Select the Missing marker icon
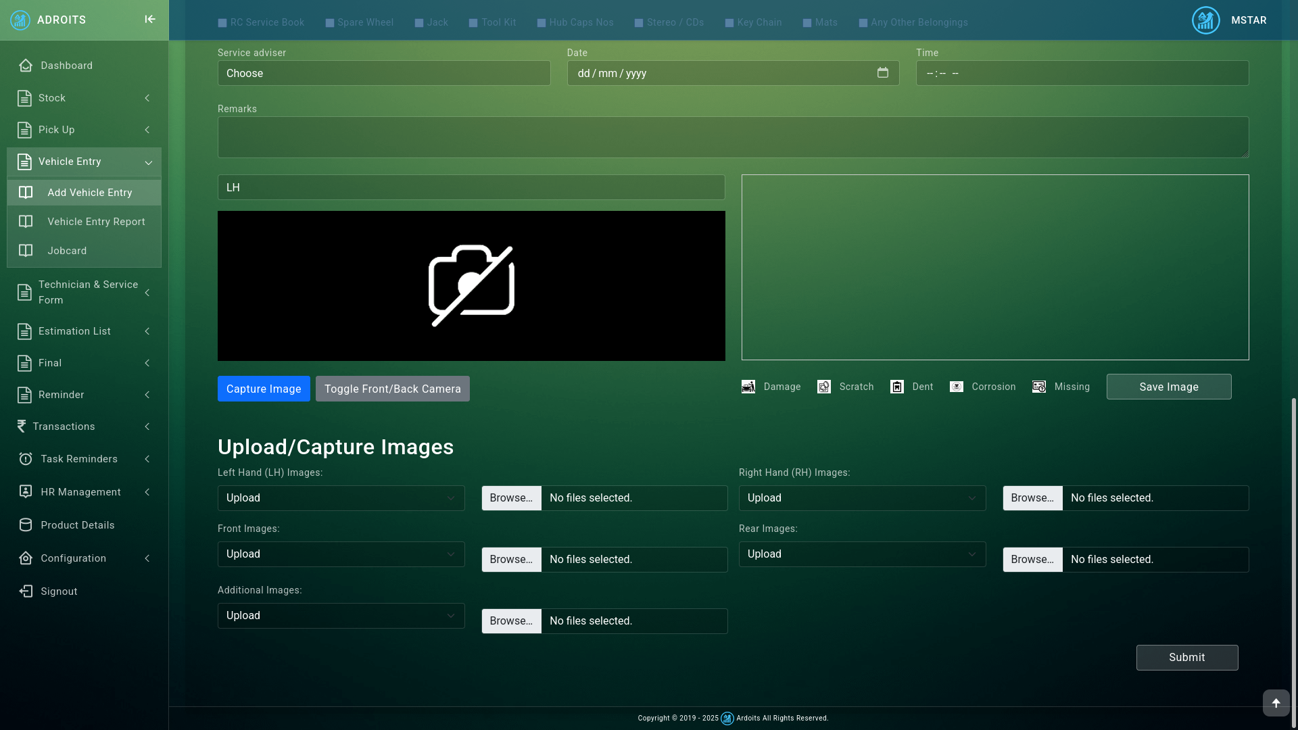 [1039, 387]
